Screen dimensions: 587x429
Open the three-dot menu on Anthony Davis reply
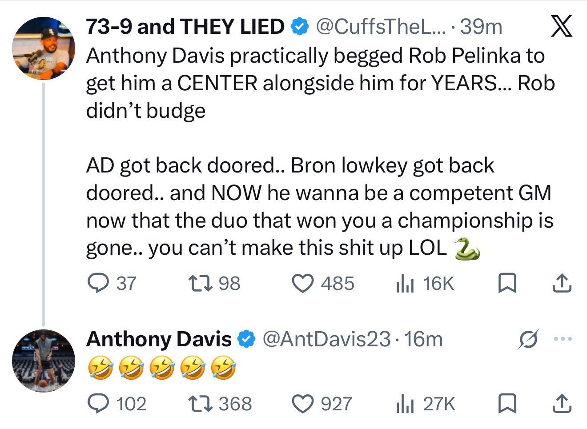563,339
